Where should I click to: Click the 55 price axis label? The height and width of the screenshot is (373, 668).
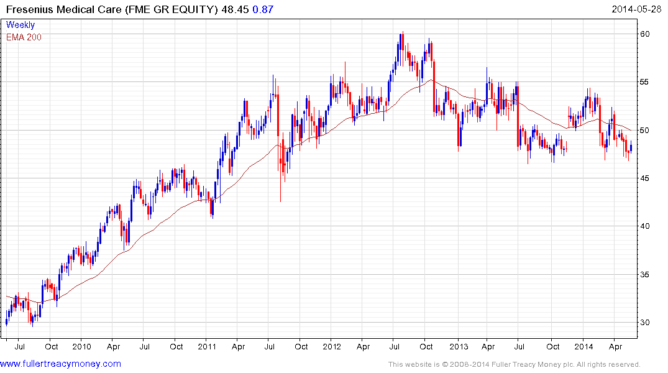[645, 82]
